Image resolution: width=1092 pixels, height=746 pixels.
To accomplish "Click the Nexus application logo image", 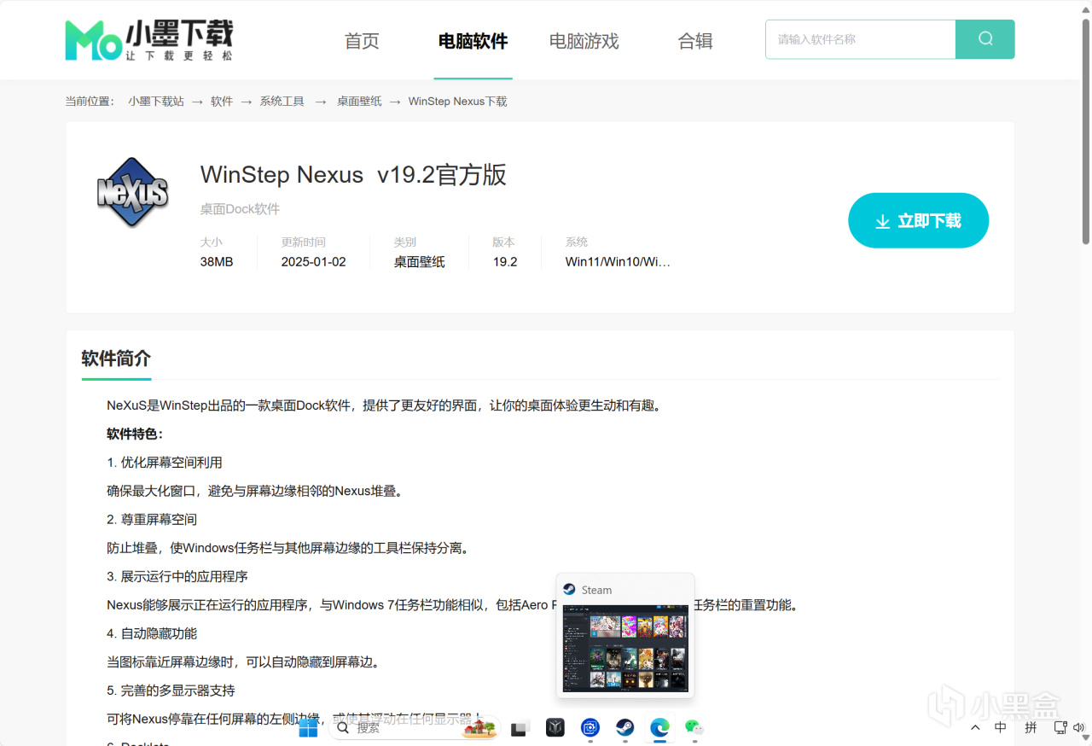I will tap(131, 192).
